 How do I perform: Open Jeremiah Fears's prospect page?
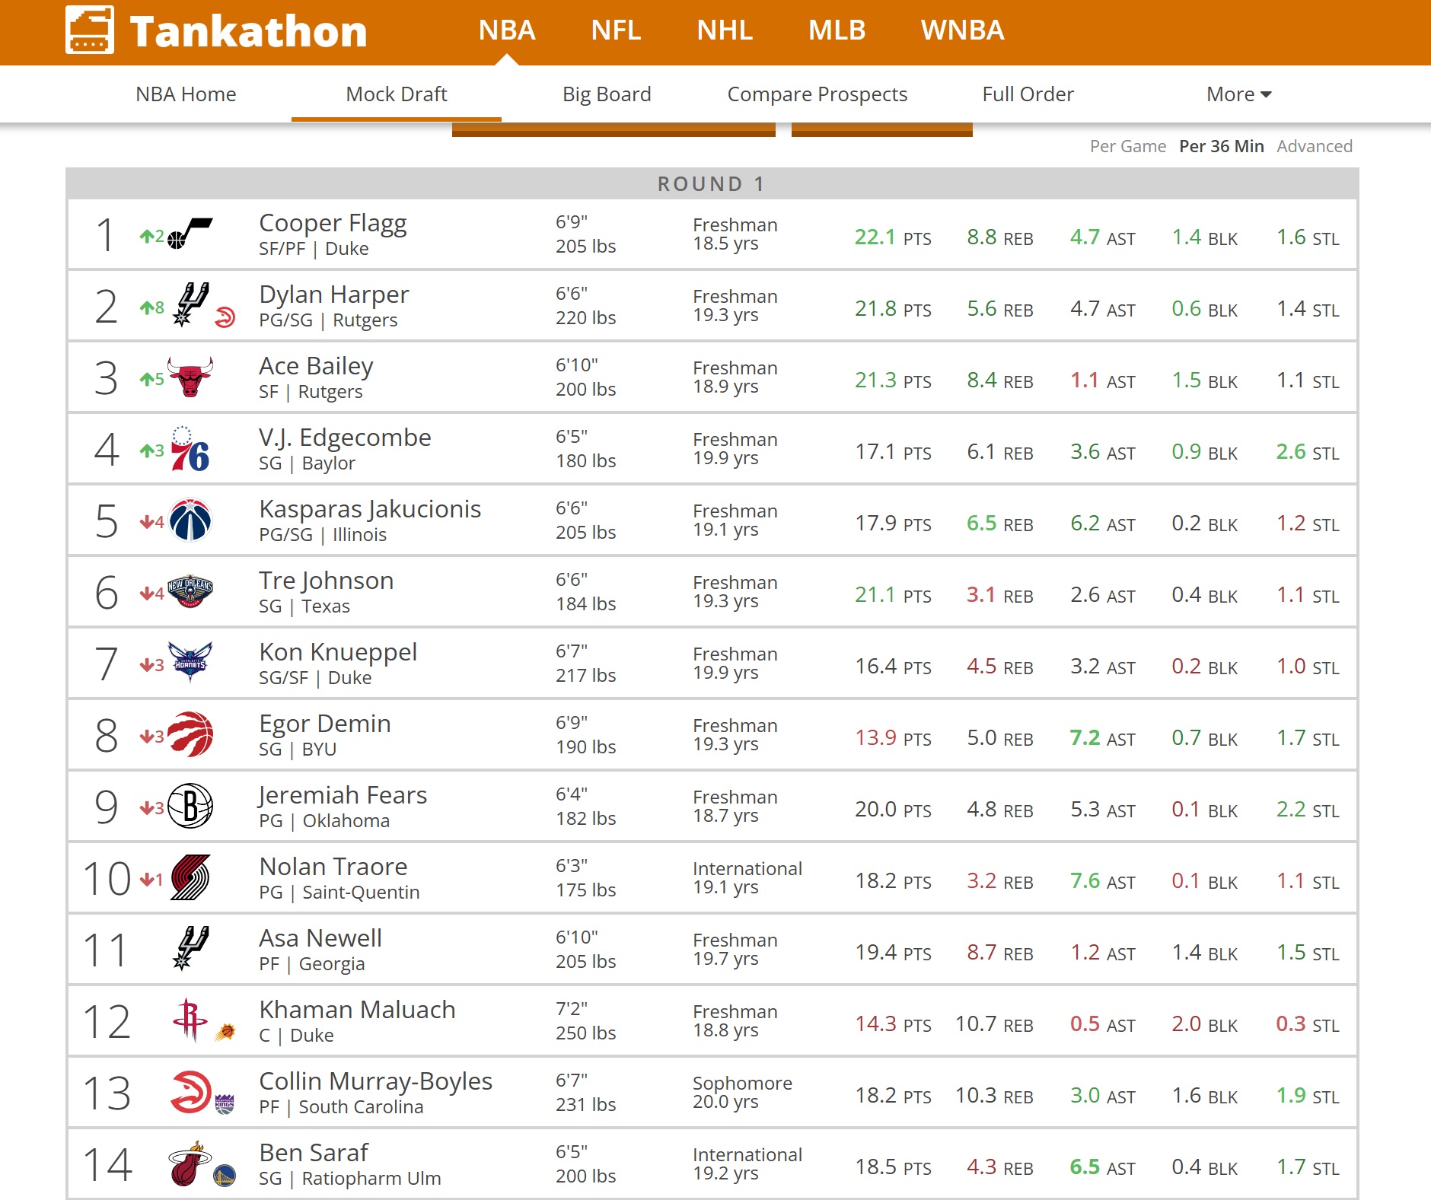[x=343, y=795]
